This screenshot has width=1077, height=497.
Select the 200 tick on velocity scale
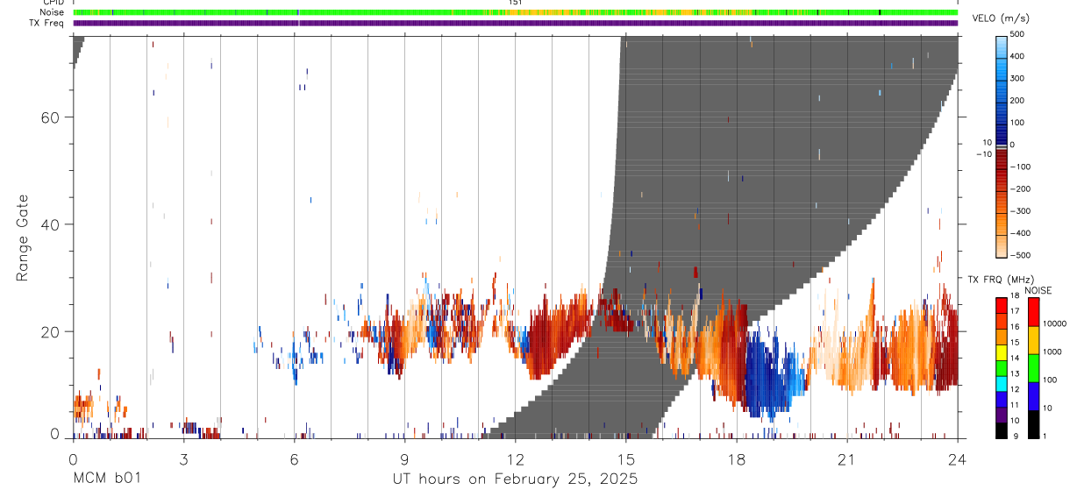tap(1016, 101)
